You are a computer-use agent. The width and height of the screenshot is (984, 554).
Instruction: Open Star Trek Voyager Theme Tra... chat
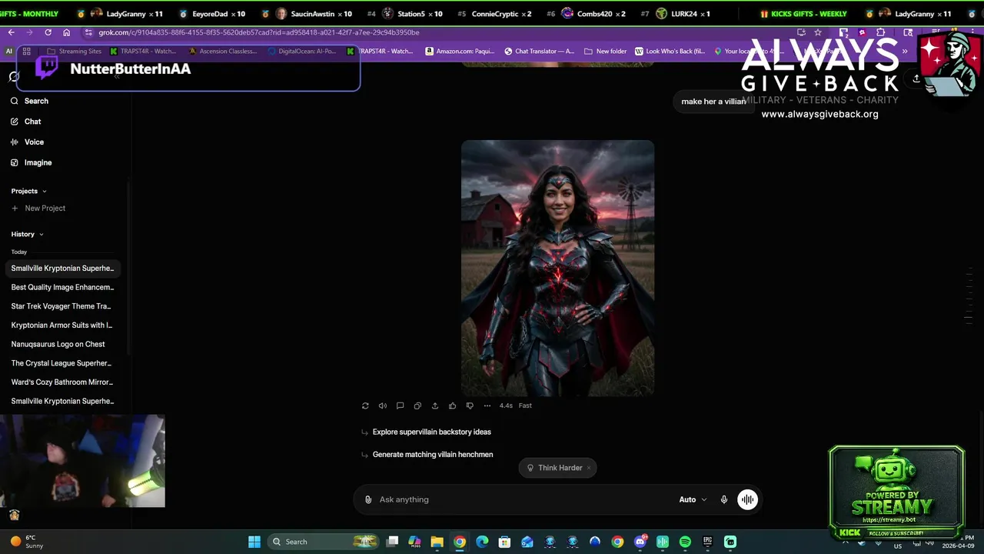[x=62, y=306]
